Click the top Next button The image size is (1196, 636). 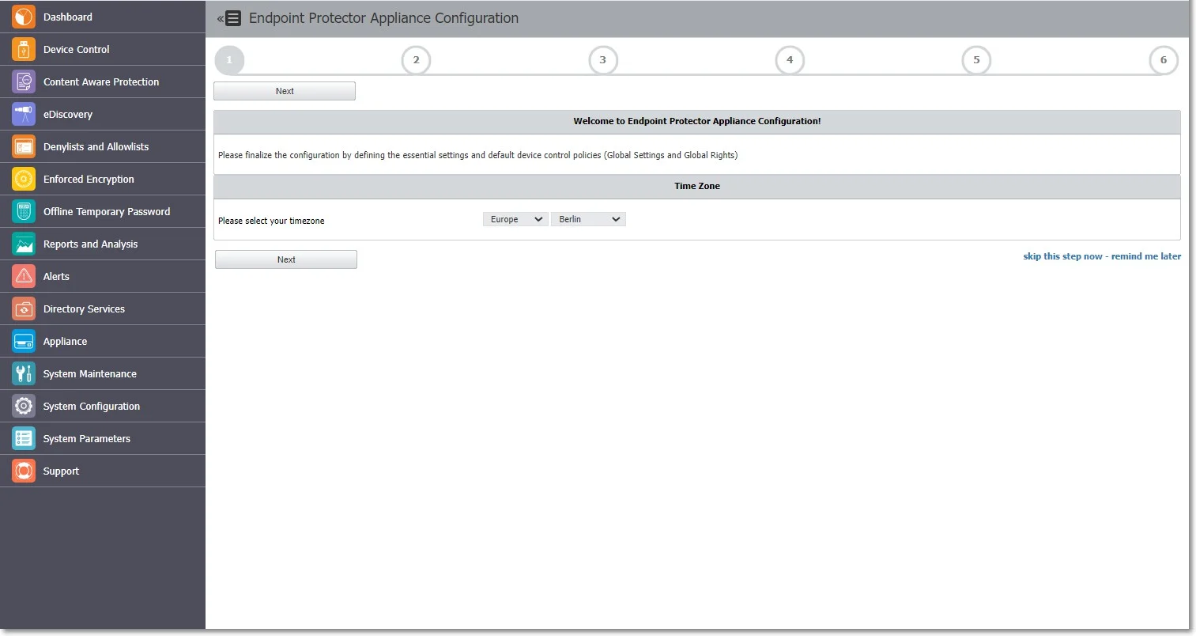(x=285, y=91)
